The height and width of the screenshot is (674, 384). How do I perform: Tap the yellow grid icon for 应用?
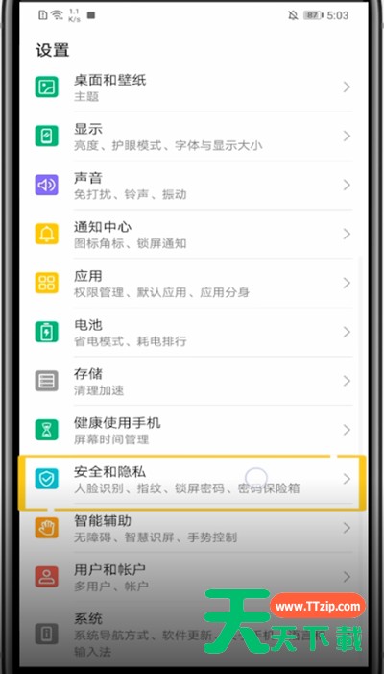46,284
